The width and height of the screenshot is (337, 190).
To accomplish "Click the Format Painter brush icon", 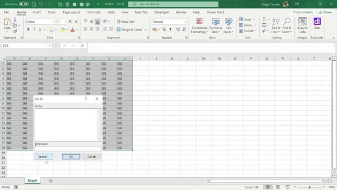I will point(15,31).
